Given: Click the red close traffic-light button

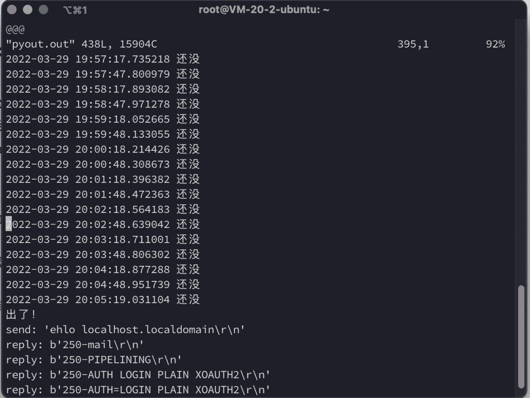Looking at the screenshot, I should tap(12, 9).
